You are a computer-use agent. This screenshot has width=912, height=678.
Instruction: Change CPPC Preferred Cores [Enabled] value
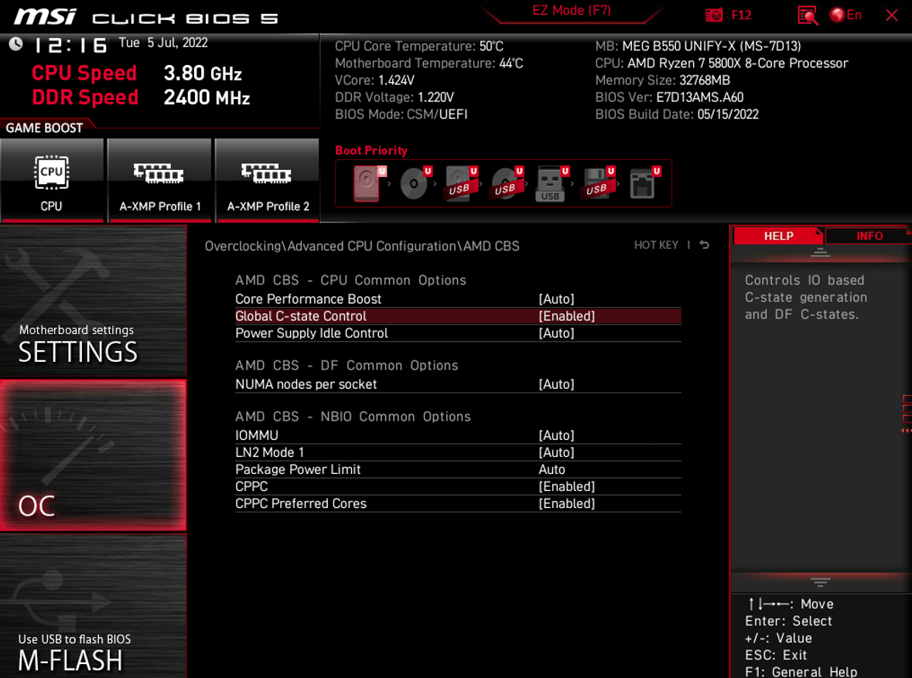(567, 503)
